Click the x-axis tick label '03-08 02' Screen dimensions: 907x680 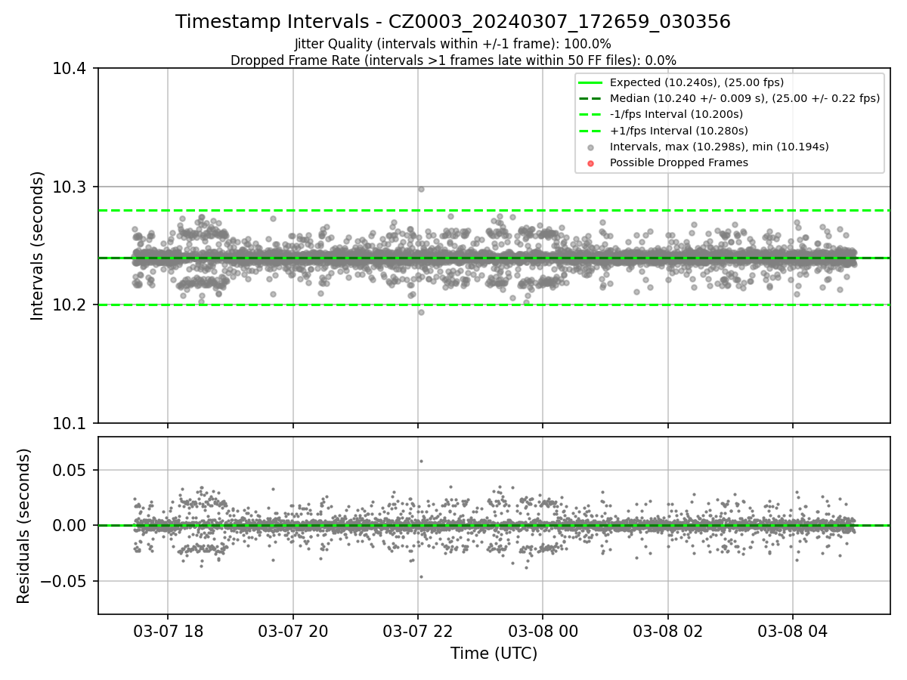[668, 630]
